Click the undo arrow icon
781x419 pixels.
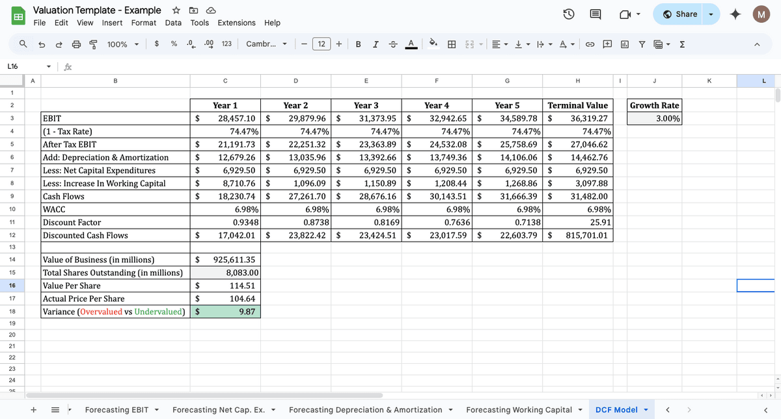click(41, 44)
